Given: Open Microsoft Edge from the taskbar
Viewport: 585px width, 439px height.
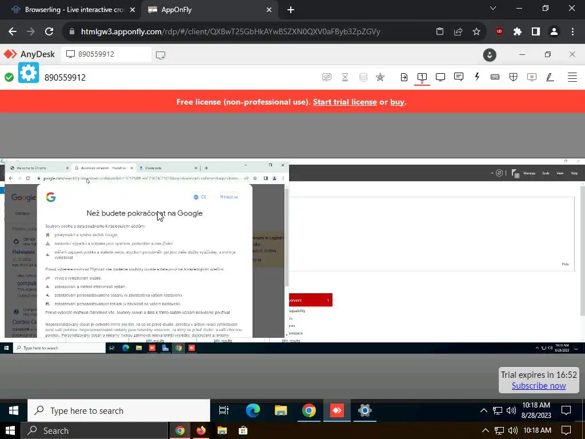Looking at the screenshot, I should click(x=253, y=410).
